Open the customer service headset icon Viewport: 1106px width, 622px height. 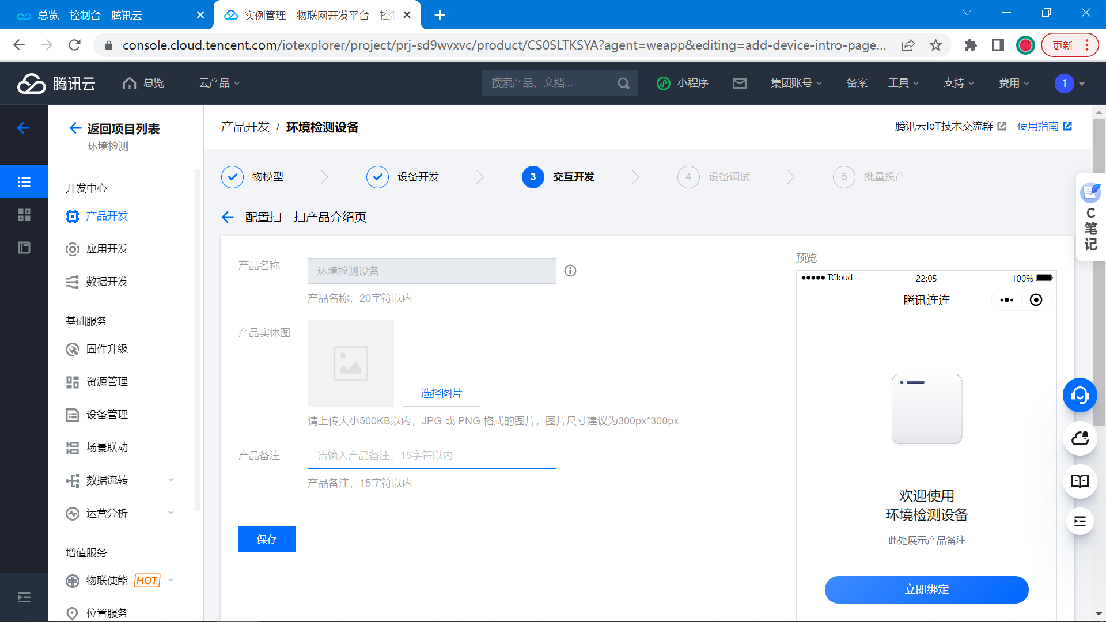pyautogui.click(x=1080, y=395)
